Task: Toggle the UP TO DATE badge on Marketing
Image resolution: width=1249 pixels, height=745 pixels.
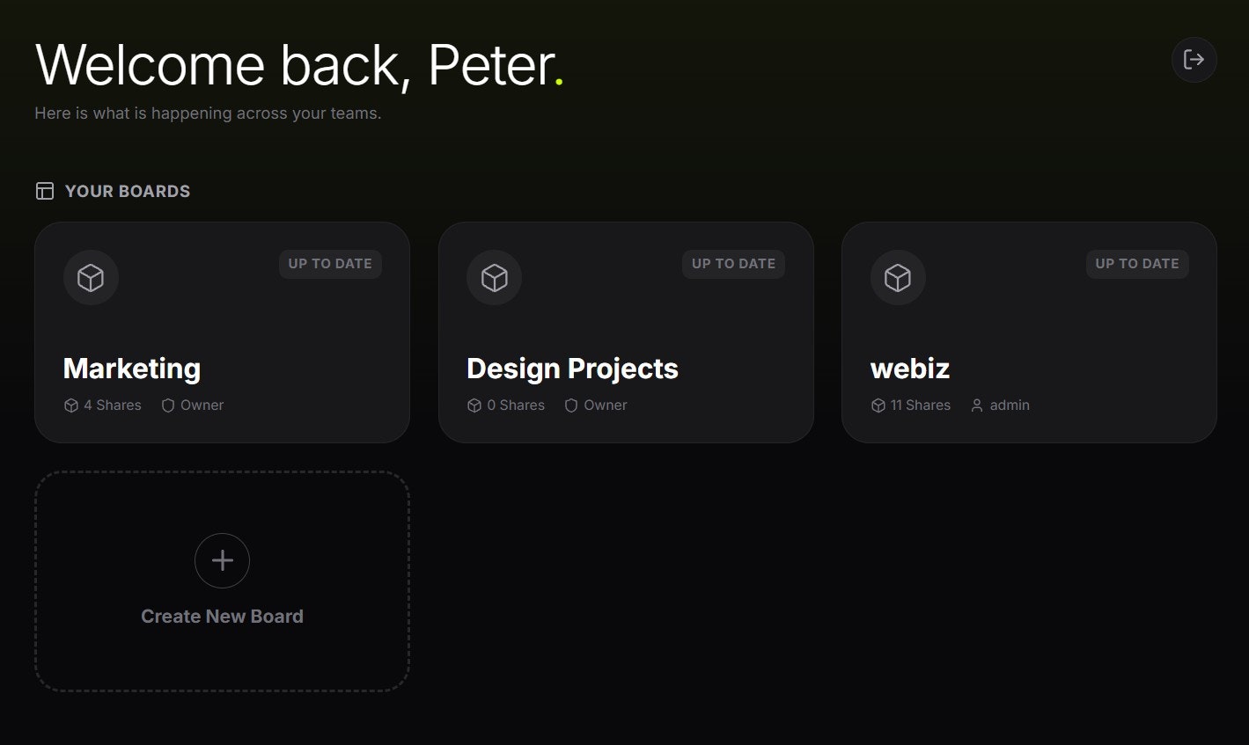Action: 330,263
